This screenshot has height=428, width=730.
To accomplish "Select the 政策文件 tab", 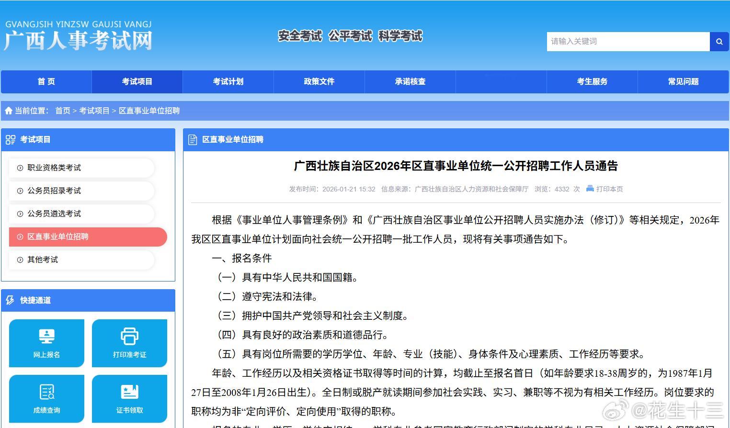I will (x=319, y=81).
